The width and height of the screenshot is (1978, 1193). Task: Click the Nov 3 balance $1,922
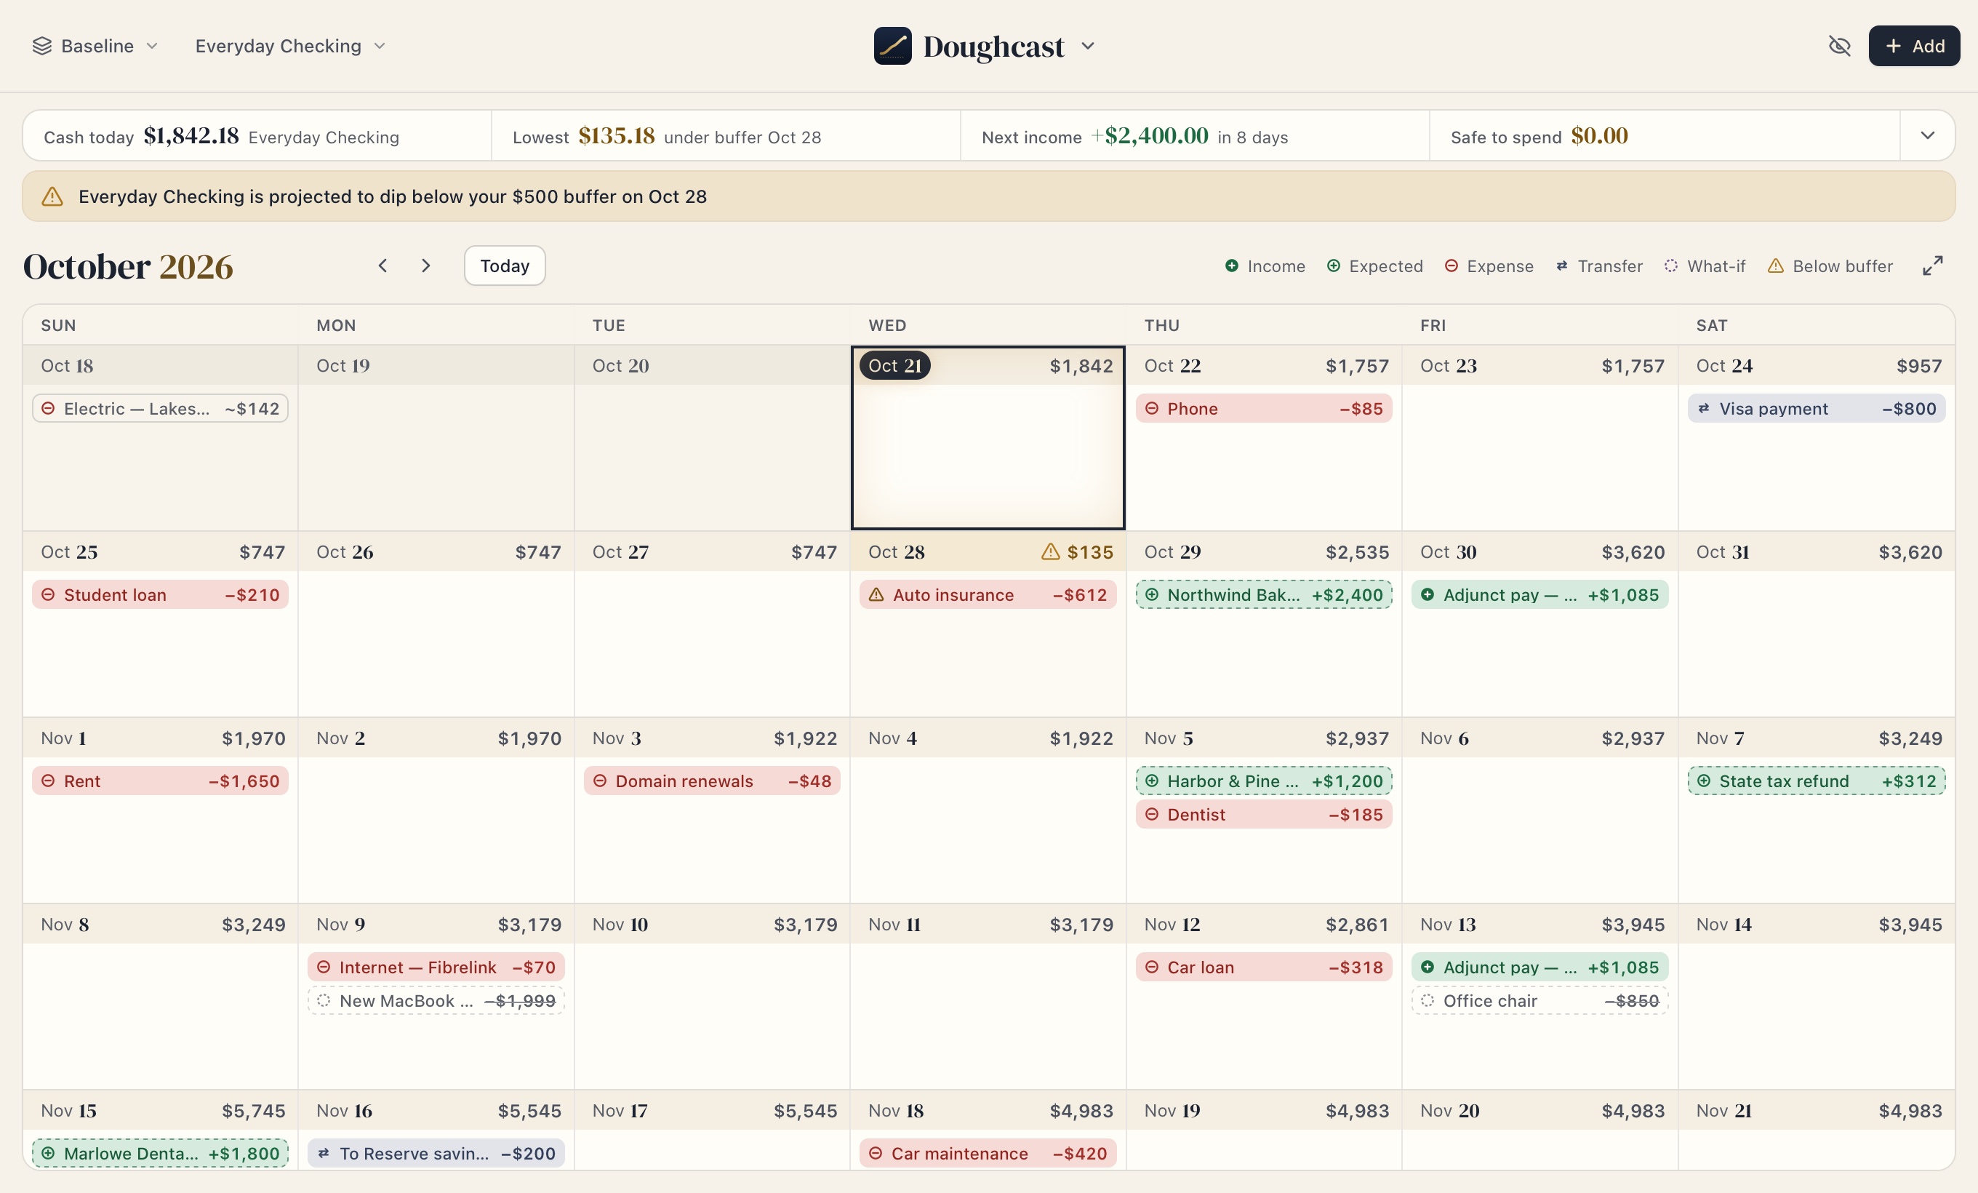pyautogui.click(x=805, y=738)
